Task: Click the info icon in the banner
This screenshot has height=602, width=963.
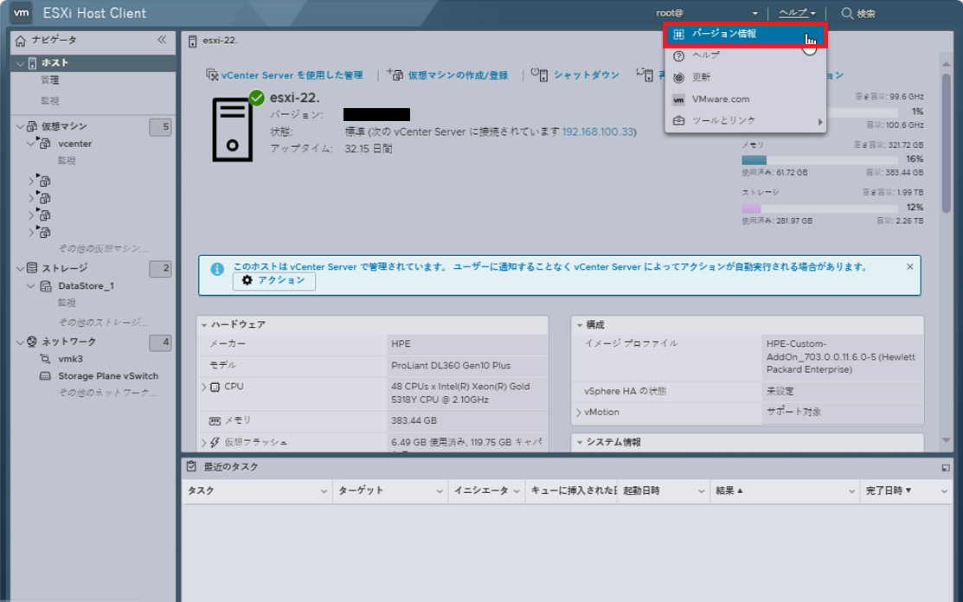Action: tap(217, 269)
